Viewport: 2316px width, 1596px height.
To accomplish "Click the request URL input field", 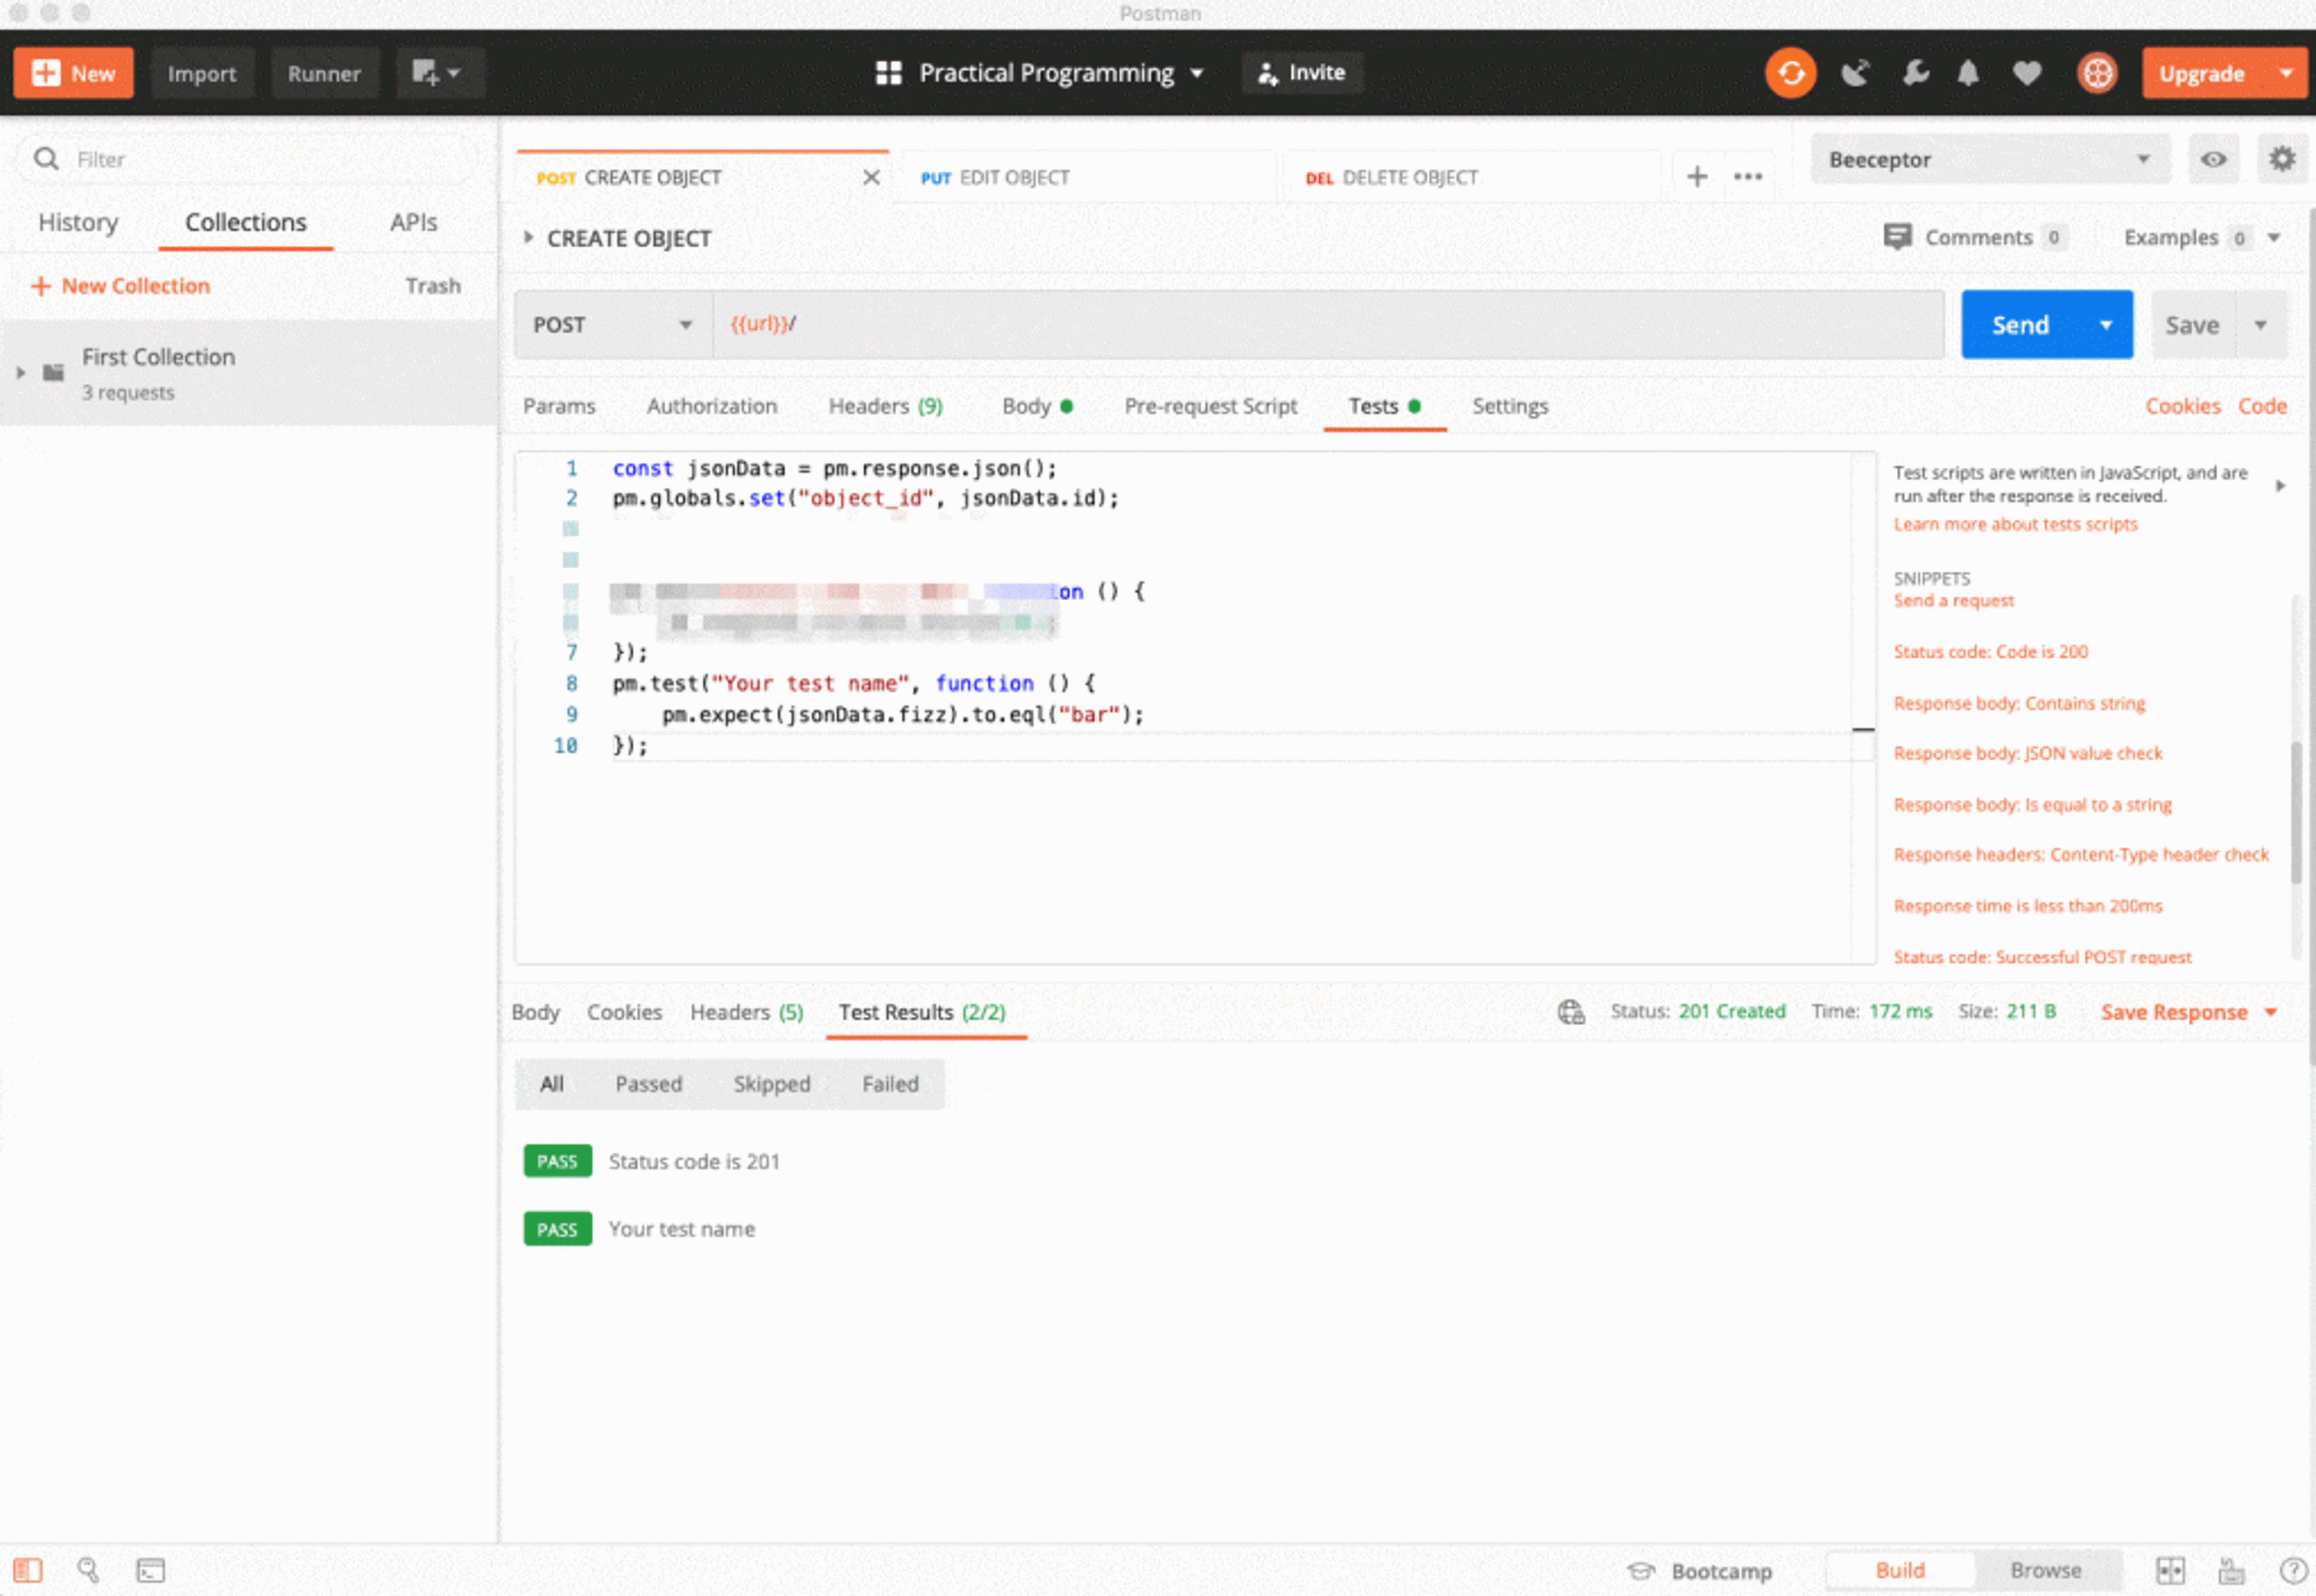I will point(1327,324).
